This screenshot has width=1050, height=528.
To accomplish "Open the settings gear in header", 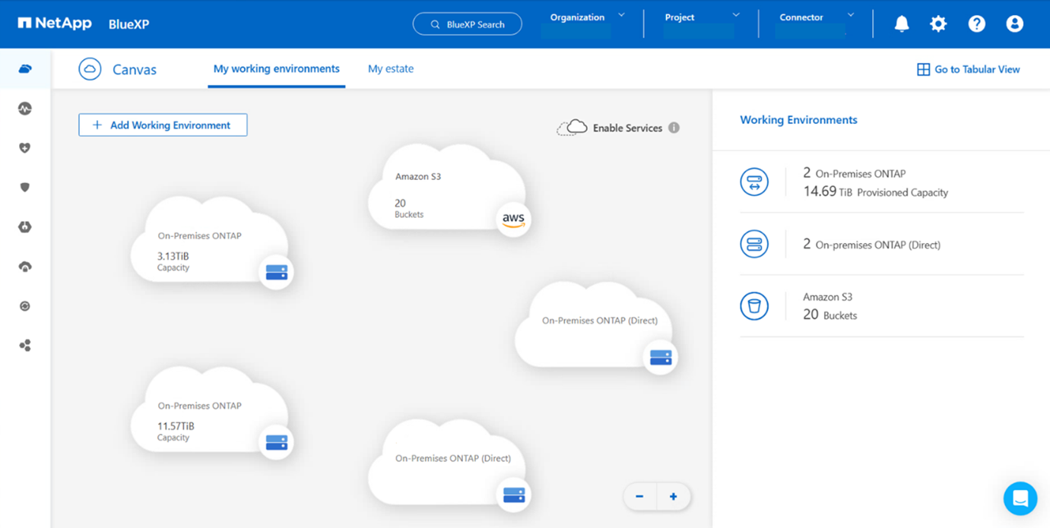I will [x=938, y=24].
